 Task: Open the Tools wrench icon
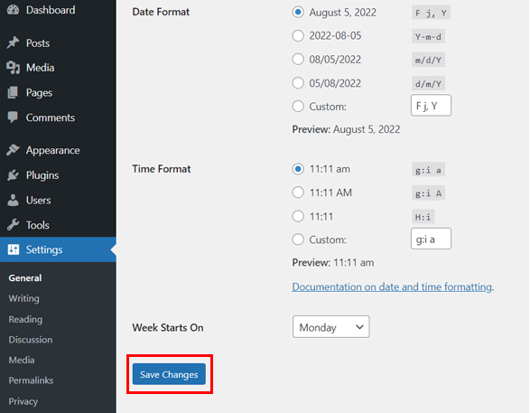(x=14, y=225)
